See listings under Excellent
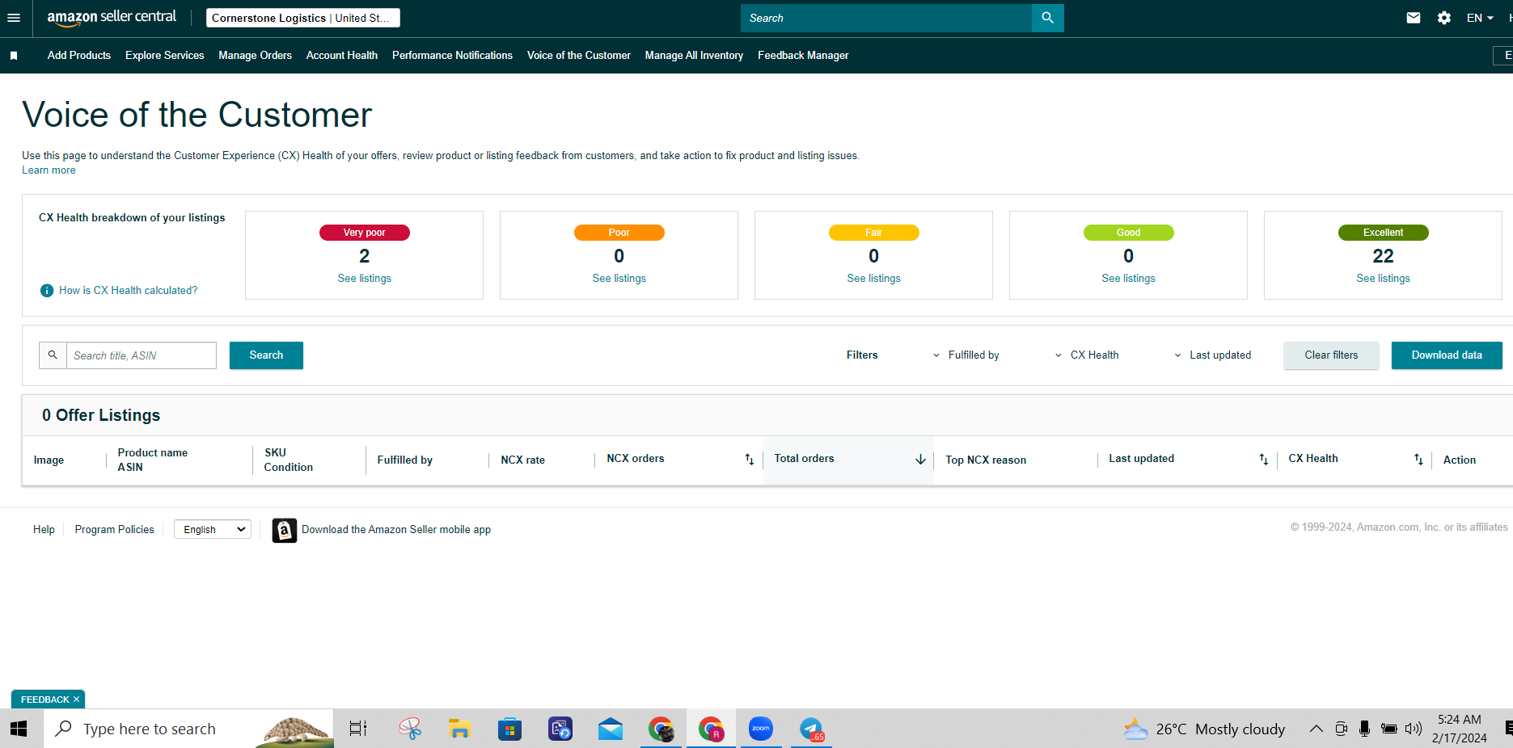This screenshot has width=1513, height=748. (1384, 279)
